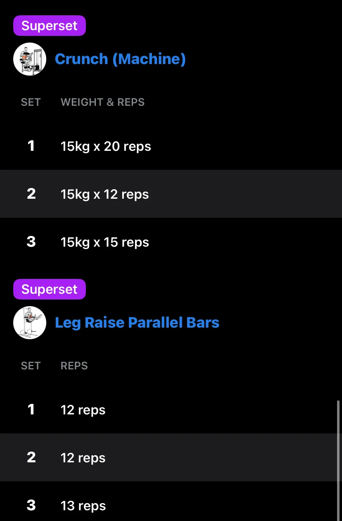Tap set number 1 of Crunch (Machine)
Viewport: 342px width, 521px height.
pyautogui.click(x=31, y=146)
